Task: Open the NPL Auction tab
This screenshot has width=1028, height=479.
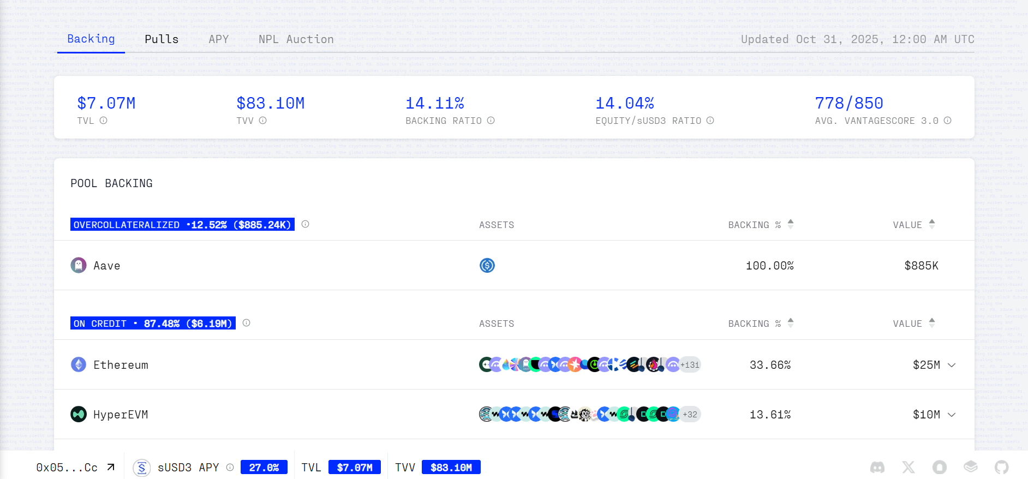Action: (x=296, y=39)
